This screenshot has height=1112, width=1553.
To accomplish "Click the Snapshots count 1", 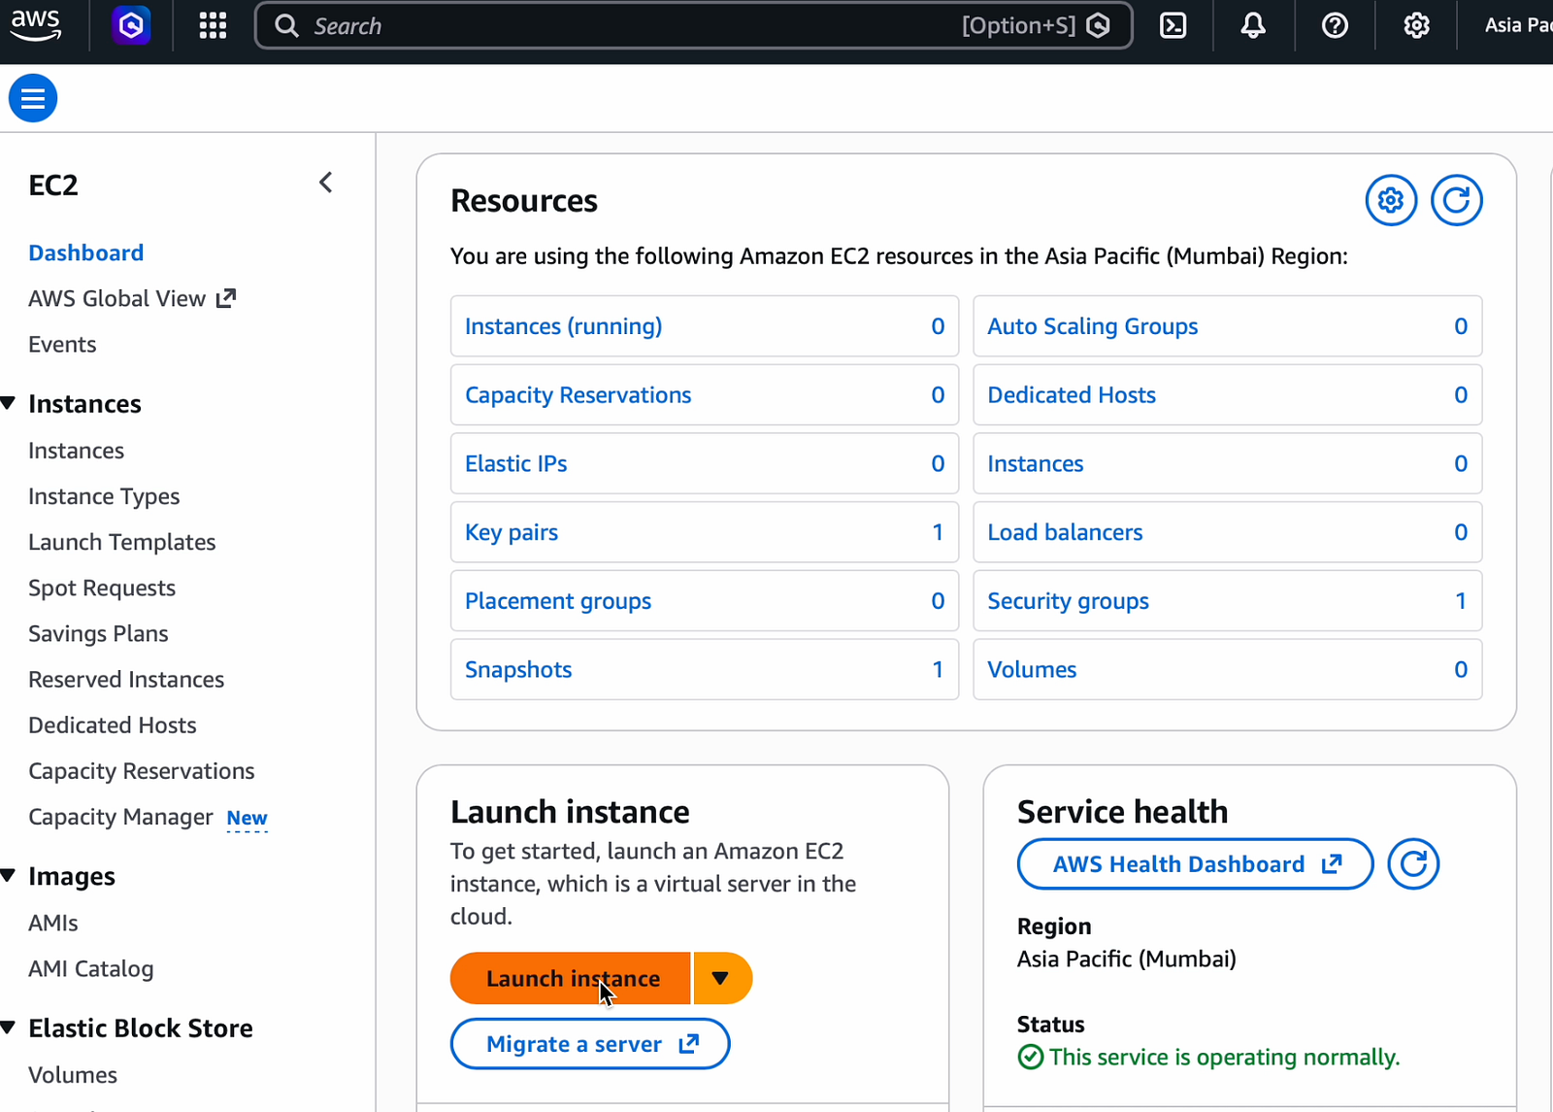I will click(938, 669).
